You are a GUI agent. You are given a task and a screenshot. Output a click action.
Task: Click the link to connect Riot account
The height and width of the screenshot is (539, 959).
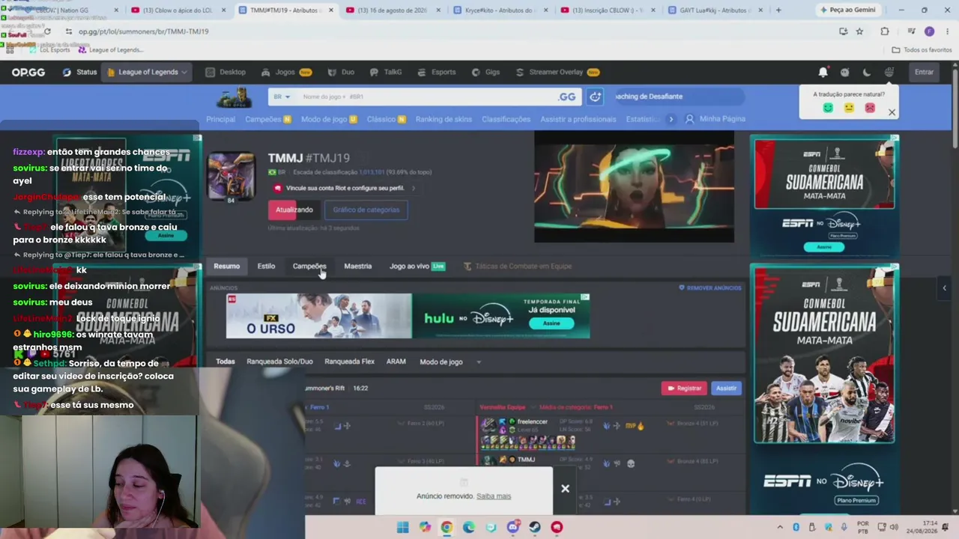[345, 188]
